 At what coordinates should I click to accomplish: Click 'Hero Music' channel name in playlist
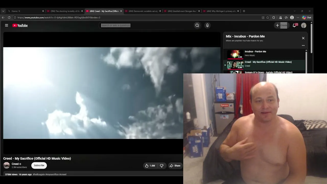click(250, 55)
